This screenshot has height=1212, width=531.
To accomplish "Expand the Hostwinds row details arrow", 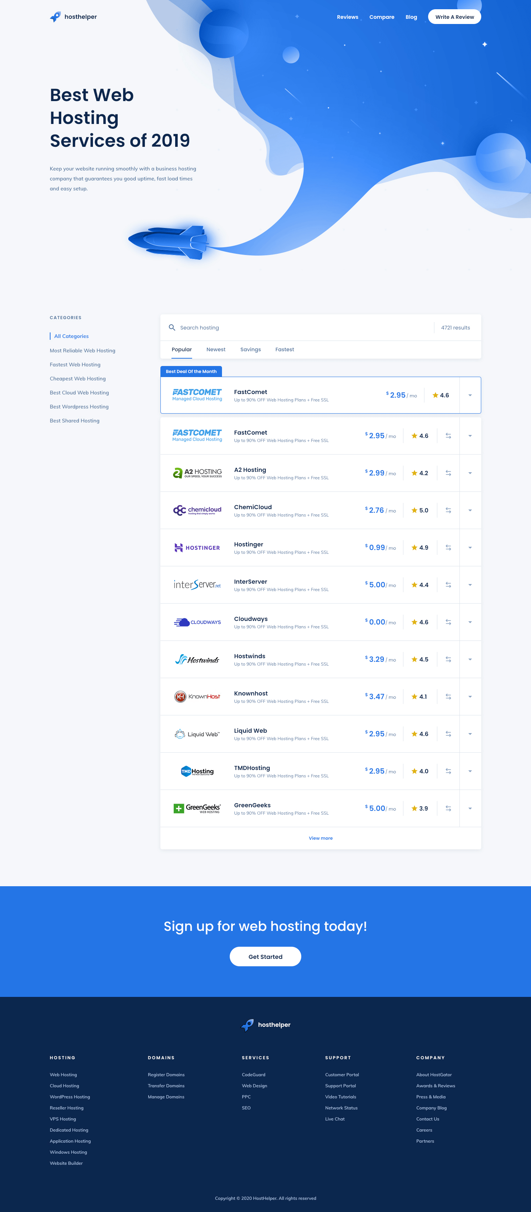I will click(470, 659).
